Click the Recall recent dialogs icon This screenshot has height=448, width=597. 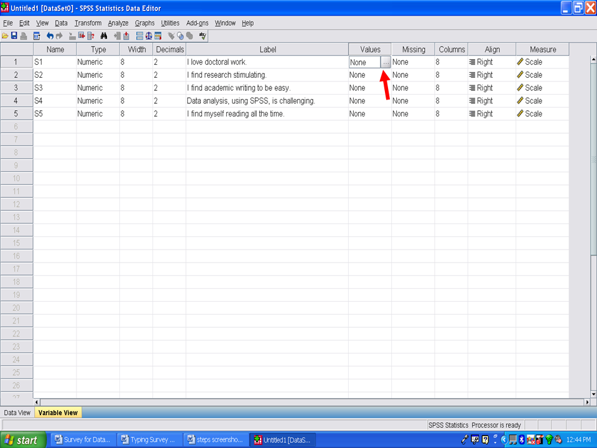[x=37, y=36]
